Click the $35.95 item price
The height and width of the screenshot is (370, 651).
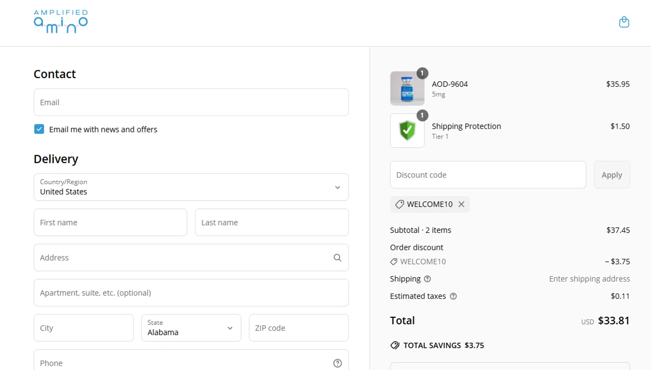(x=618, y=84)
